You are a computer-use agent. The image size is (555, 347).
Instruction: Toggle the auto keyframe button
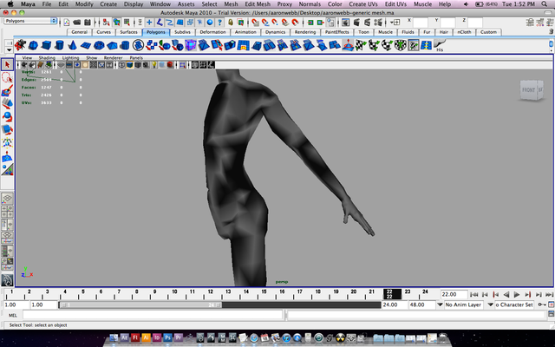point(541,305)
